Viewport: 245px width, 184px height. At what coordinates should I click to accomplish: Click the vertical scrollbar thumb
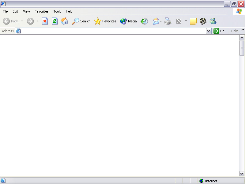pos(242,48)
